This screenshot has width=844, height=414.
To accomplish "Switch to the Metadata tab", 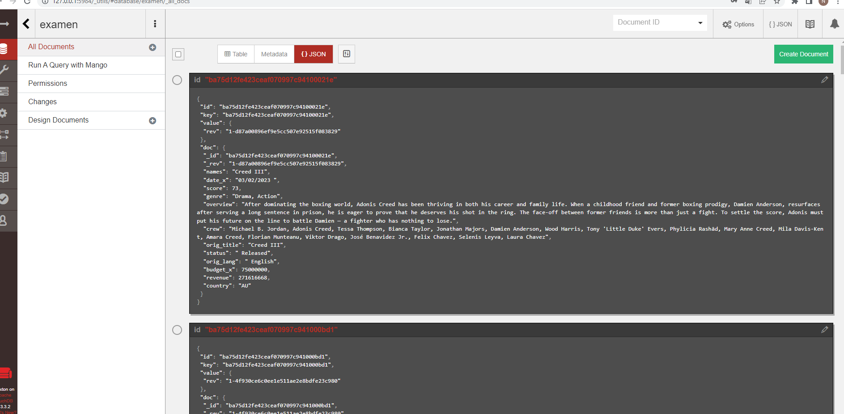I will (274, 54).
